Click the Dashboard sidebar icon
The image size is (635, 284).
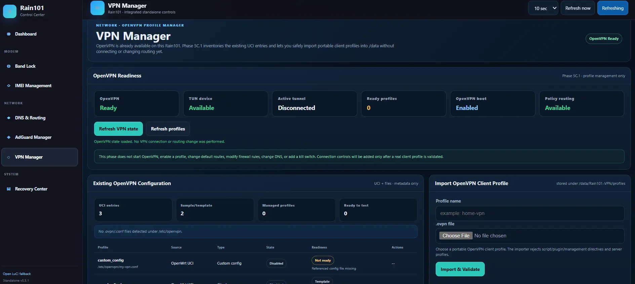pos(9,34)
